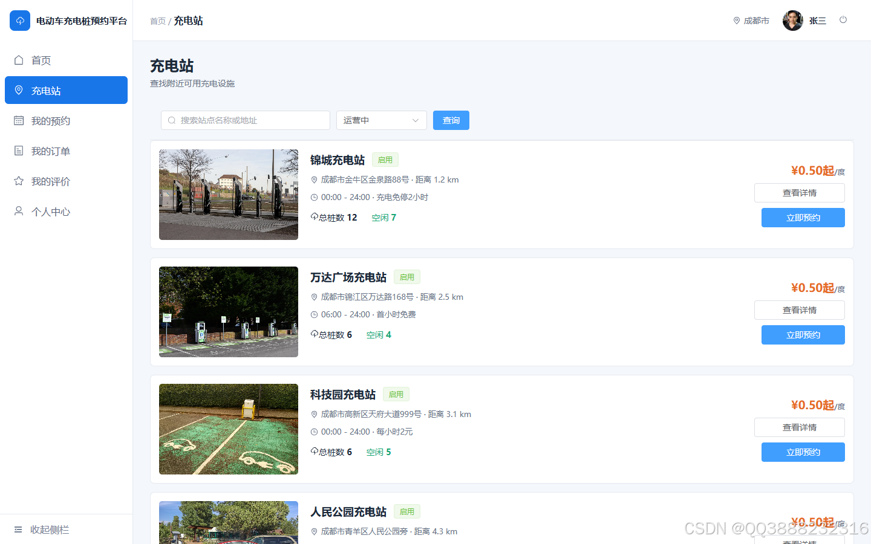Open the 锦城充电站 photo thumbnail

pyautogui.click(x=229, y=195)
